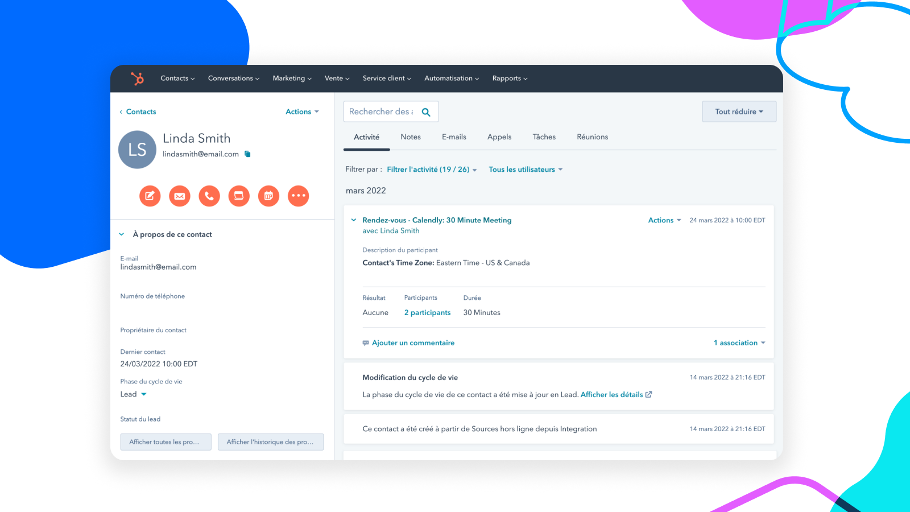910x512 pixels.
Task: Open the Tout réduire dropdown
Action: [739, 112]
